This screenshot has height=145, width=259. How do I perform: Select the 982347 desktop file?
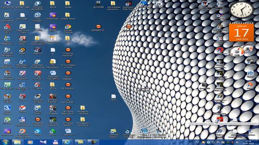[x=53, y=28]
